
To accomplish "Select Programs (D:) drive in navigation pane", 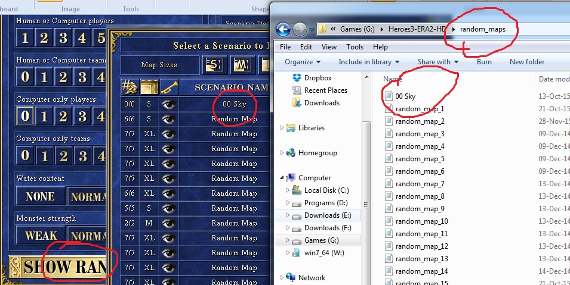I will [x=326, y=203].
